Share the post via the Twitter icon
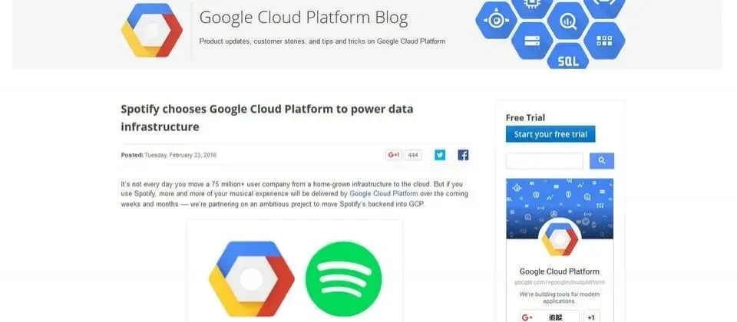 click(x=440, y=155)
